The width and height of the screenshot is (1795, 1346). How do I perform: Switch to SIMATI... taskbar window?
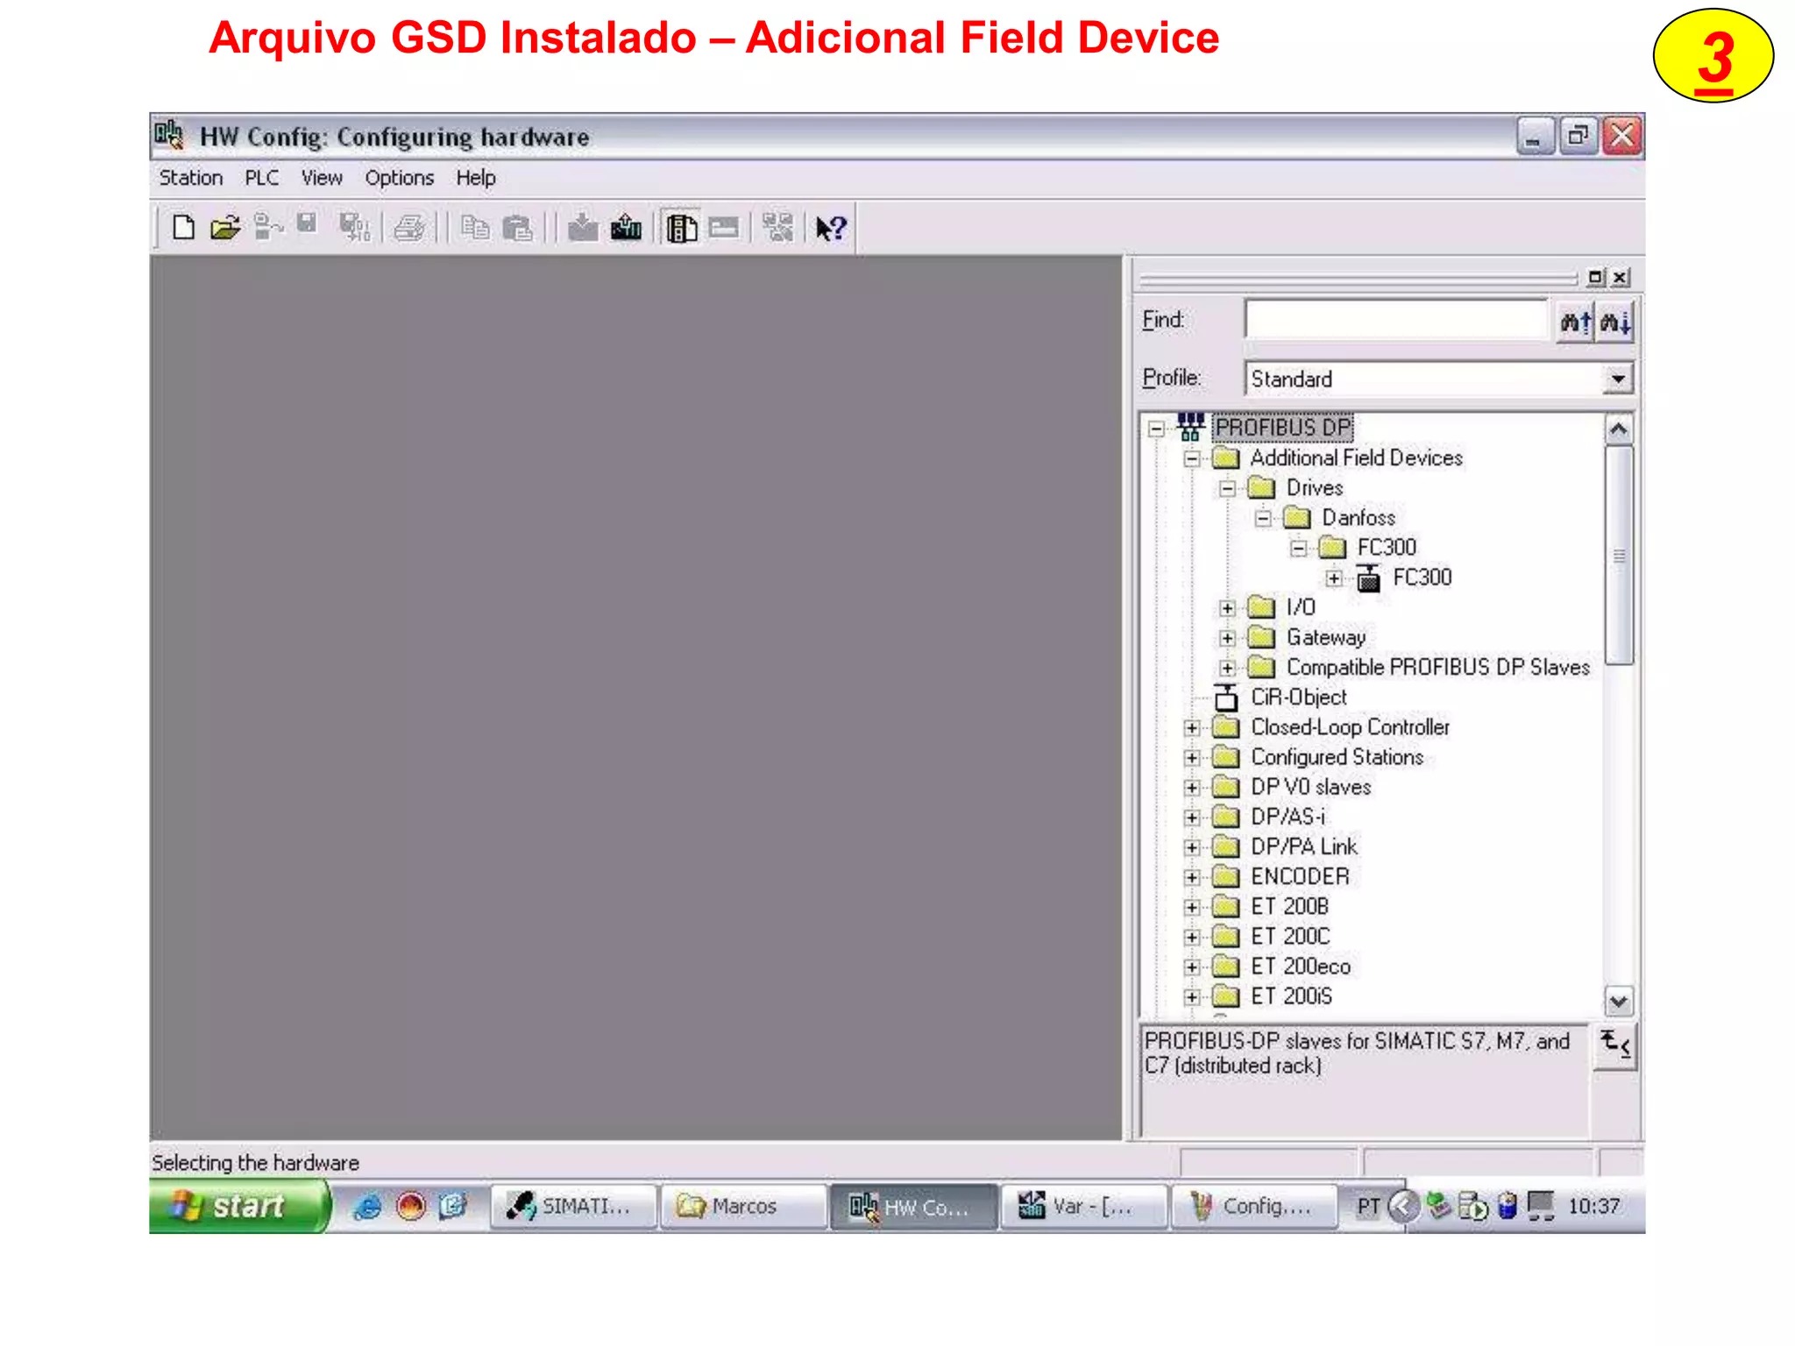[x=572, y=1207]
